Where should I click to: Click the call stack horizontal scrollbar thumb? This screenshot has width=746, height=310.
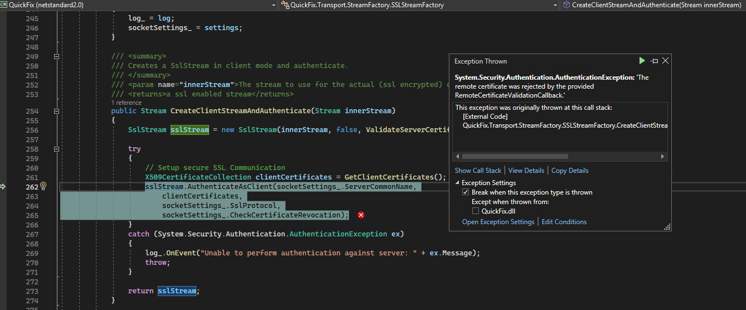coord(515,157)
